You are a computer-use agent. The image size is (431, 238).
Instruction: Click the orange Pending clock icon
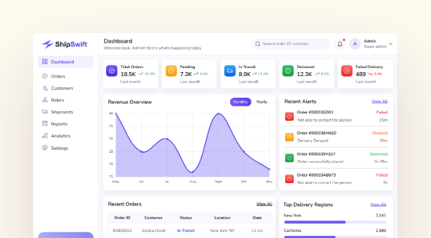(x=171, y=71)
